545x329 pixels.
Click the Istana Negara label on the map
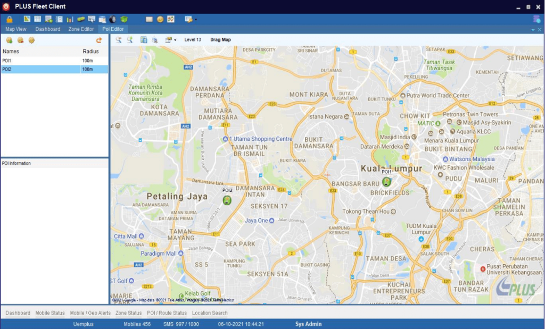coord(325,116)
